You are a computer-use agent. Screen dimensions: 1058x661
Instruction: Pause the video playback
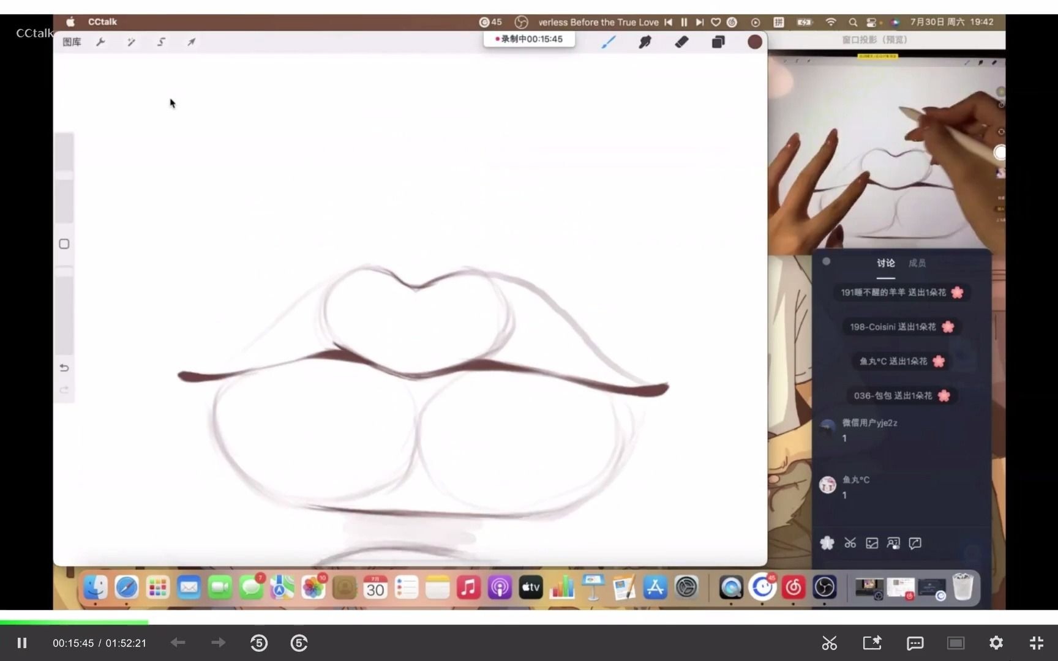click(x=22, y=643)
